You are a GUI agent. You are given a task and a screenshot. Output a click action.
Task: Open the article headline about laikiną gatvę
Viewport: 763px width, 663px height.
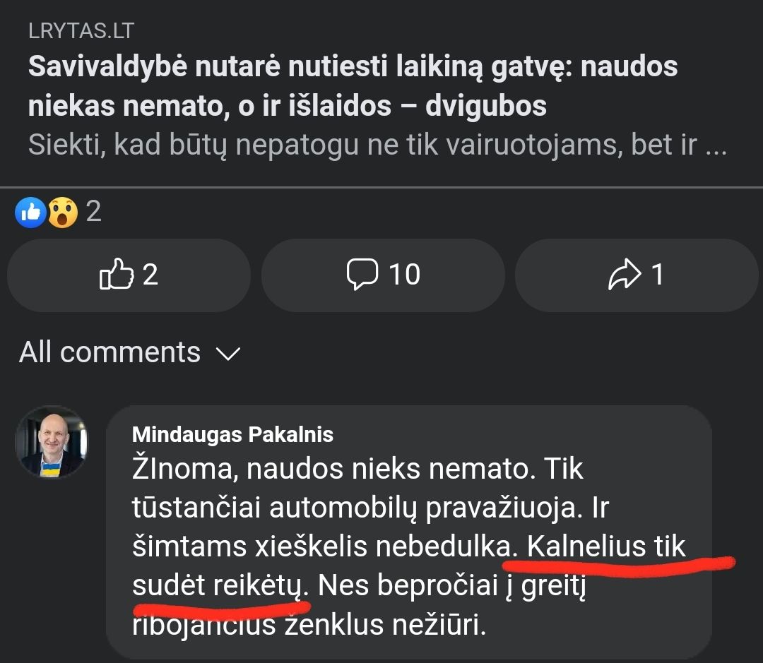tap(353, 86)
